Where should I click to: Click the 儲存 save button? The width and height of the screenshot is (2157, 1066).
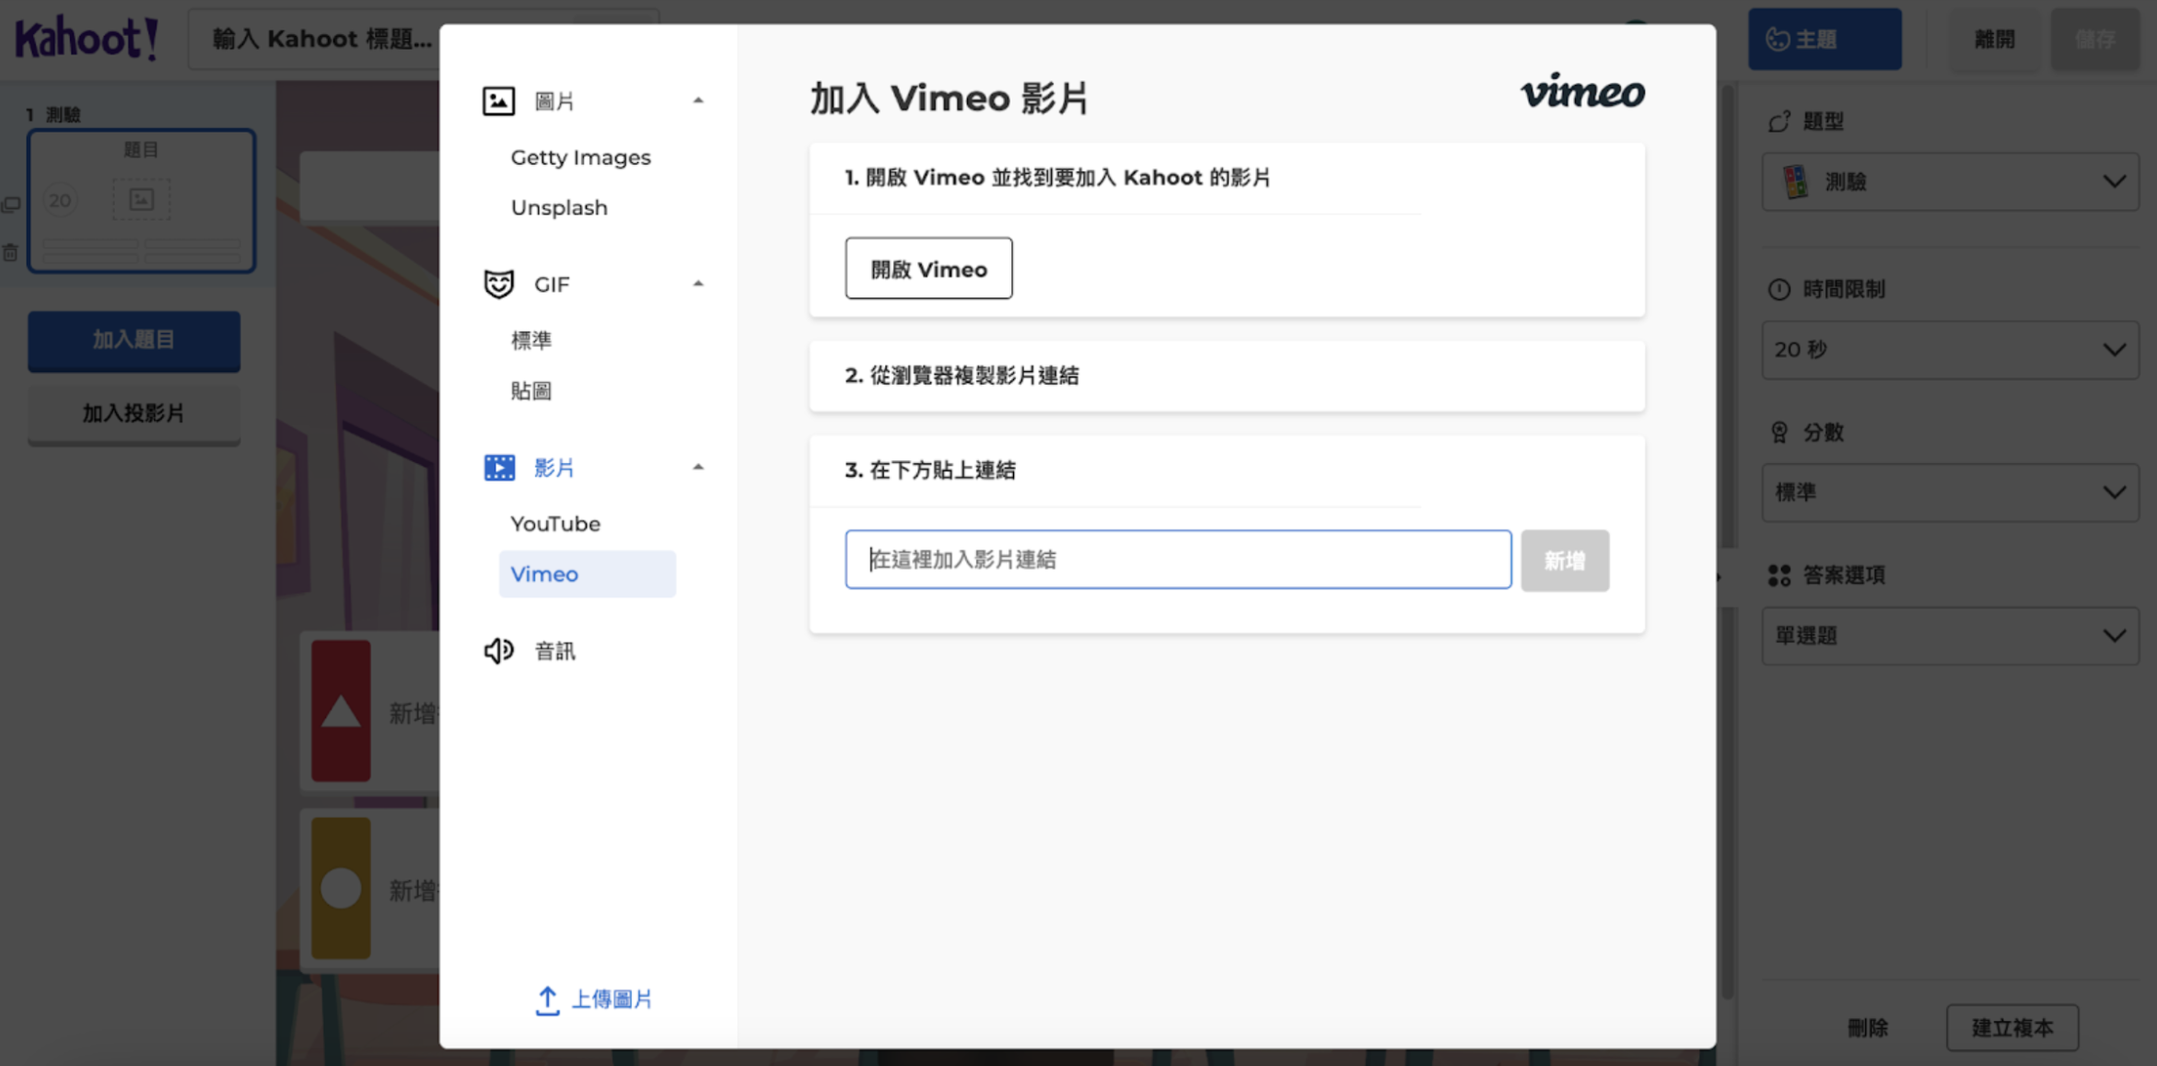(2095, 40)
